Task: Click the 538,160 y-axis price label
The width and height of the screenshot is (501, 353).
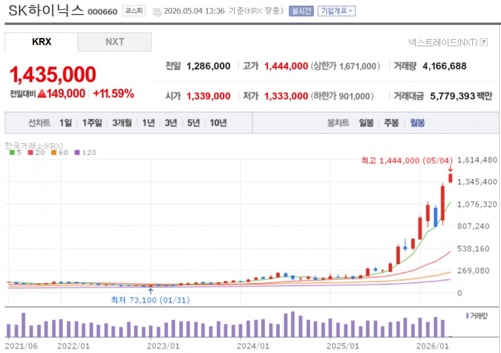Action: (x=473, y=249)
